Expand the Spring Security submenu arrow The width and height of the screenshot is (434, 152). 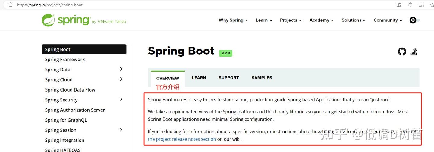(x=121, y=99)
